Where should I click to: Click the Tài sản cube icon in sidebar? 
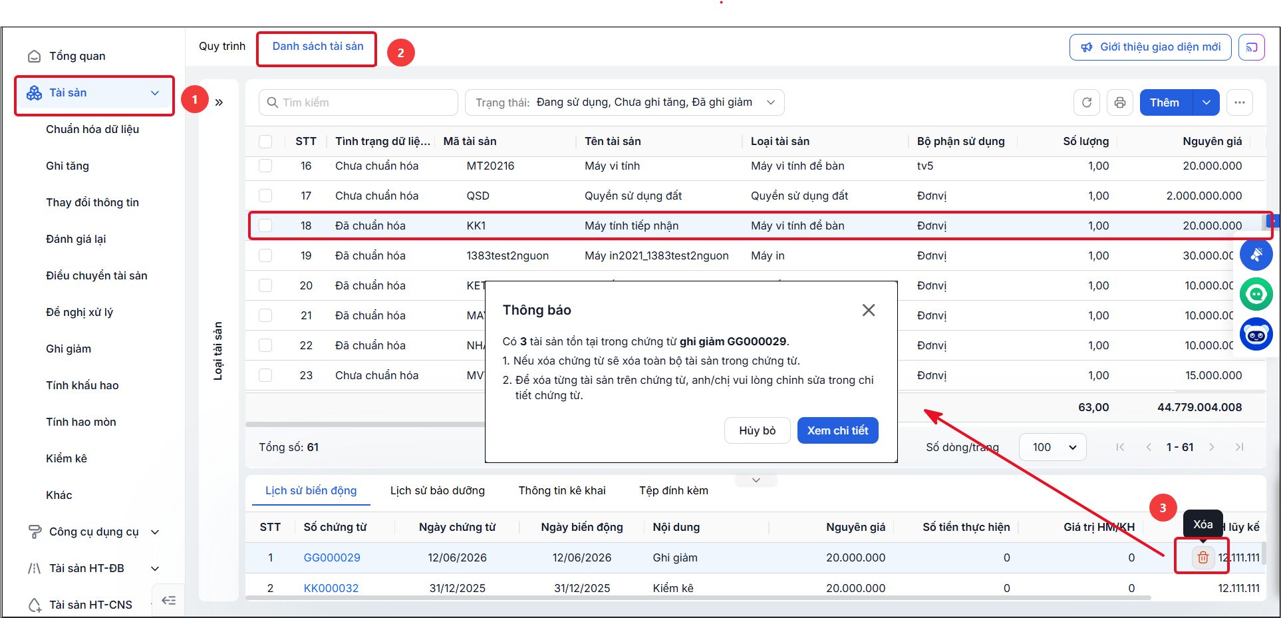[x=34, y=93]
